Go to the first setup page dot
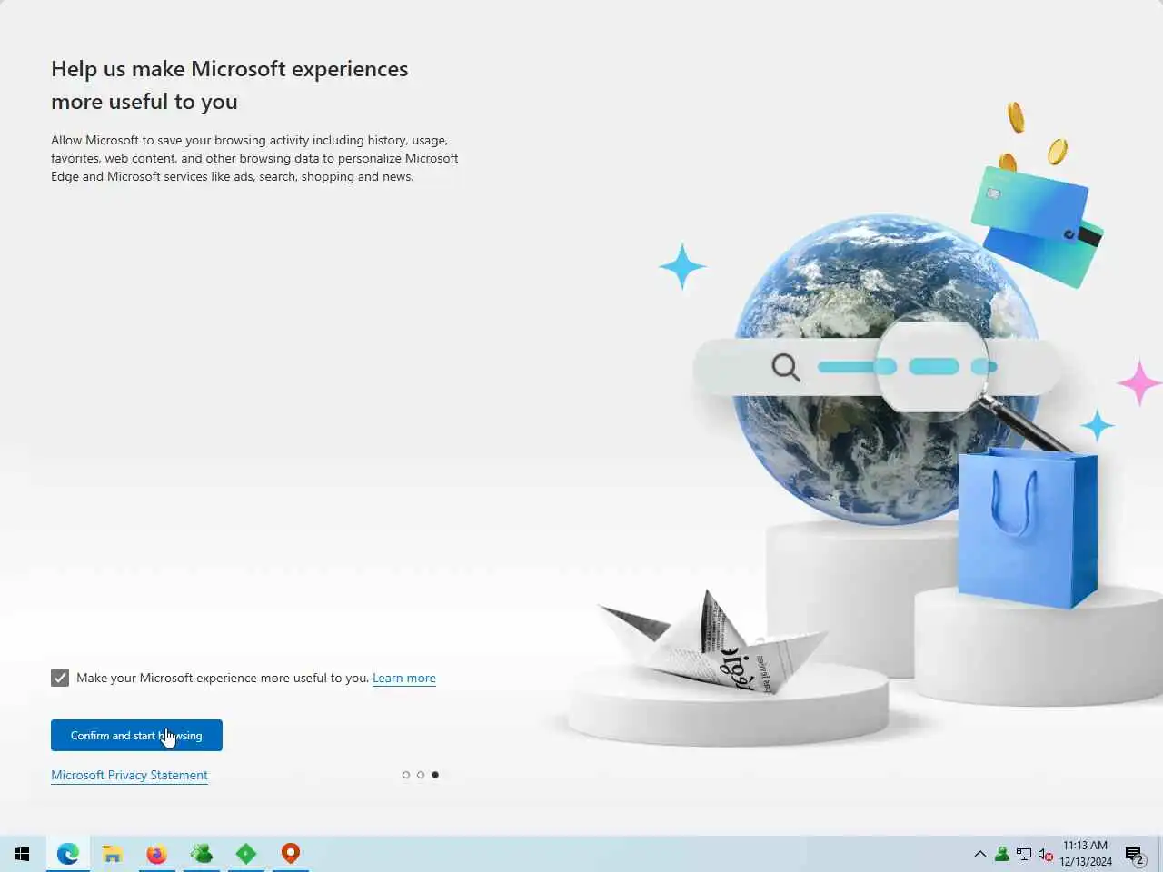1163x872 pixels. pos(405,775)
